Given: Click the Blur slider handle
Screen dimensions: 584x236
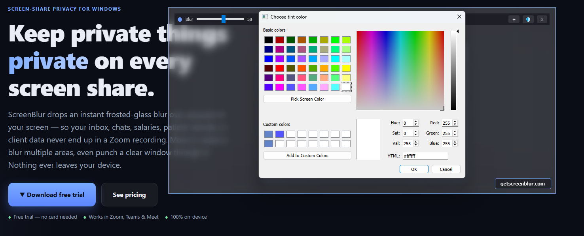Looking at the screenshot, I should 224,19.
